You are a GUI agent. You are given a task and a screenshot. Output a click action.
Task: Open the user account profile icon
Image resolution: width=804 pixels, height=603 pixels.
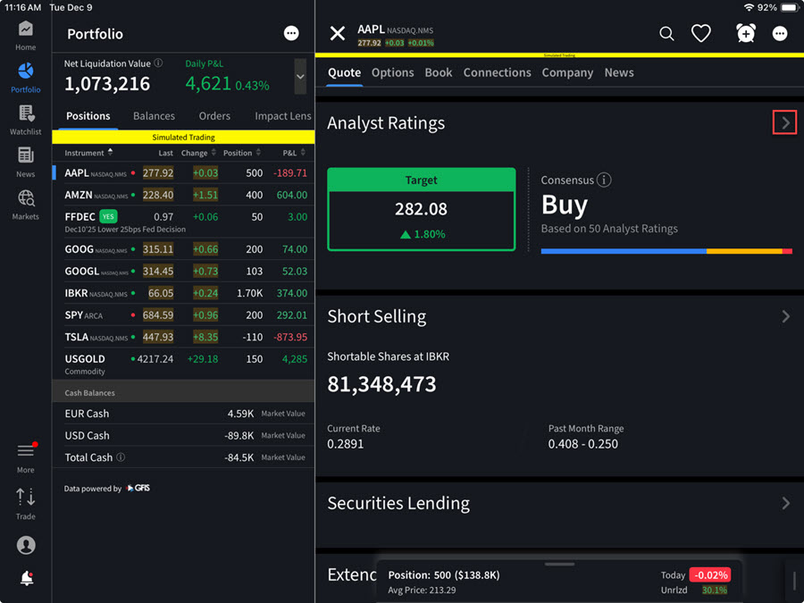(x=26, y=545)
